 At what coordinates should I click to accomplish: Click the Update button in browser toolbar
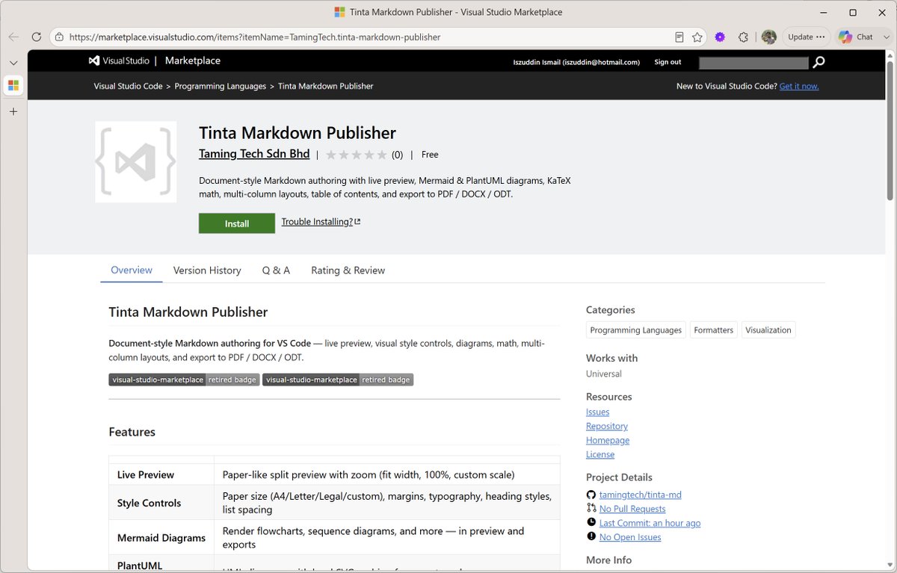click(x=806, y=37)
